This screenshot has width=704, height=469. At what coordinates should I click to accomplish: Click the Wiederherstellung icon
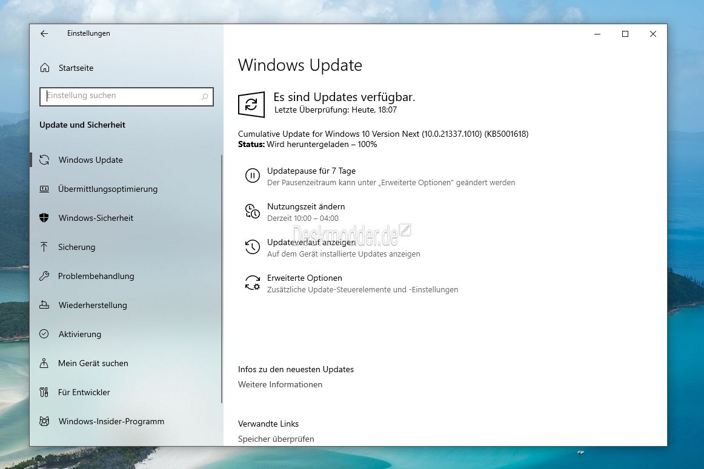(x=44, y=305)
